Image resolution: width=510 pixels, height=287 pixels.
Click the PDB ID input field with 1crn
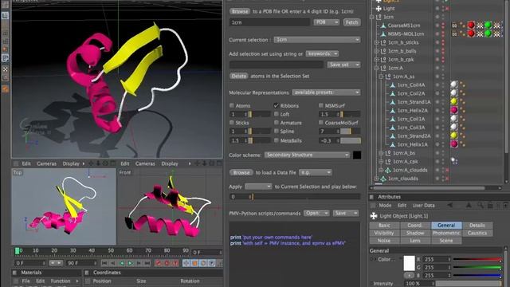(x=269, y=22)
